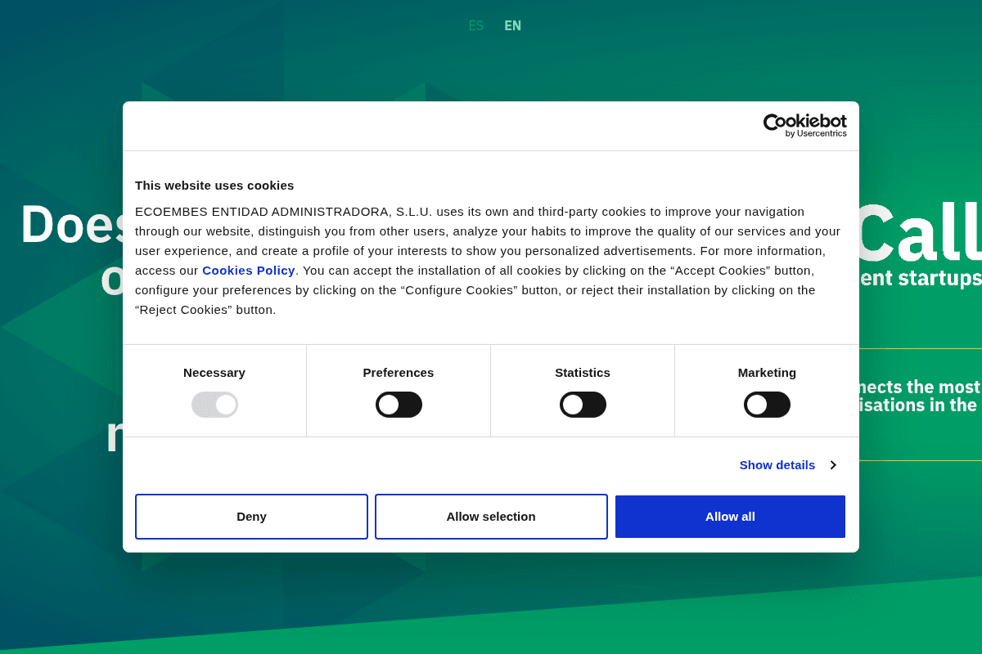Click the Allow all button
The height and width of the screenshot is (654, 982).
click(730, 517)
